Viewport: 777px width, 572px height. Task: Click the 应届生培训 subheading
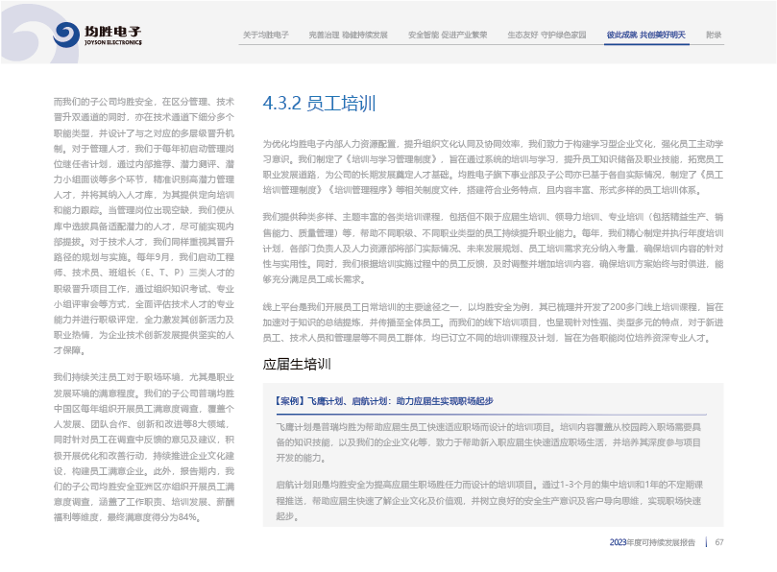pos(297,364)
